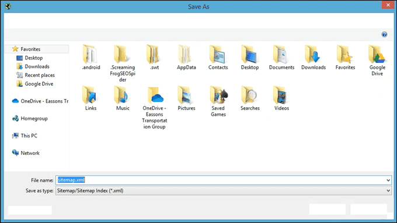Screen dimensions: 397x223
Task: Open the Saved Games folder
Action: [x=218, y=101]
